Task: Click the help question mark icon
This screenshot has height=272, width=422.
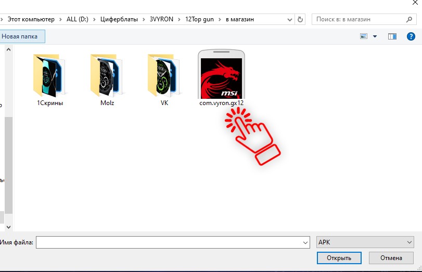Action: click(x=410, y=36)
